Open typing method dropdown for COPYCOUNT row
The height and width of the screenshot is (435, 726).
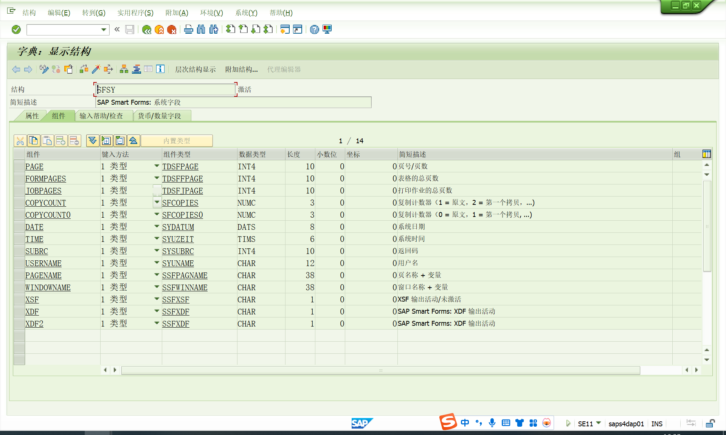tap(157, 202)
